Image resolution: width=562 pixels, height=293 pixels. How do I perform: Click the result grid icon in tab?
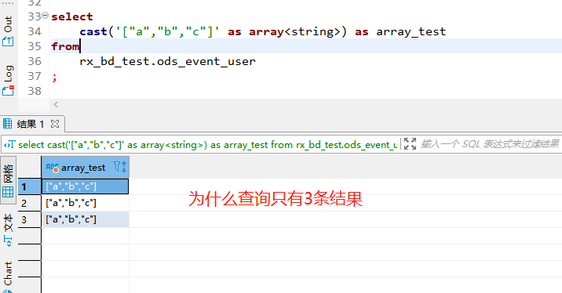8,124
